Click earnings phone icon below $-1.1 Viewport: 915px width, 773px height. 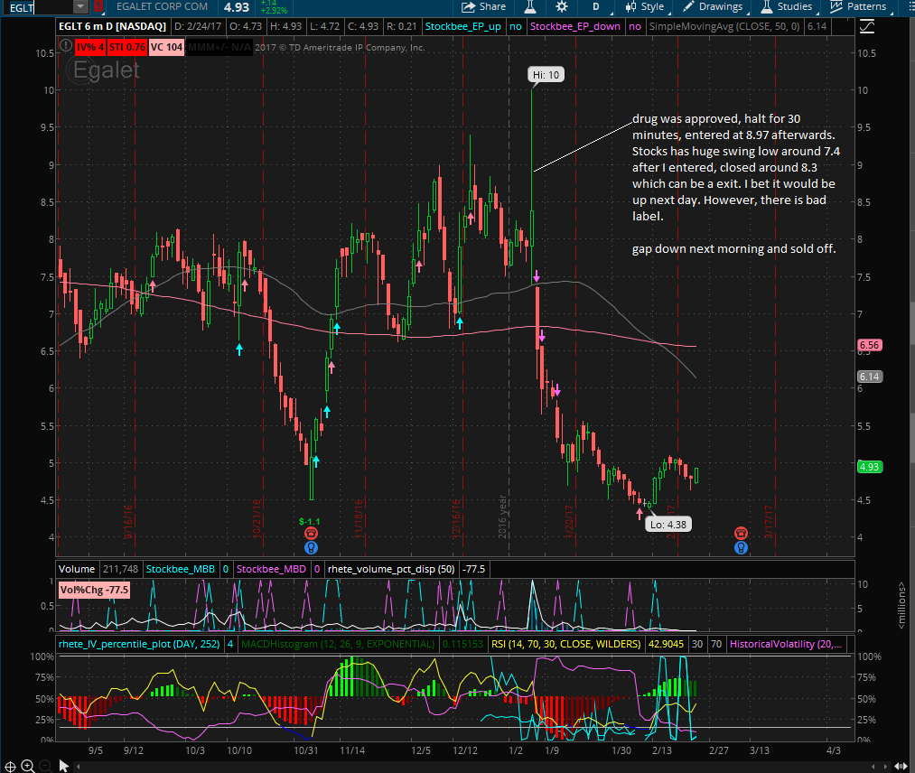(x=311, y=533)
